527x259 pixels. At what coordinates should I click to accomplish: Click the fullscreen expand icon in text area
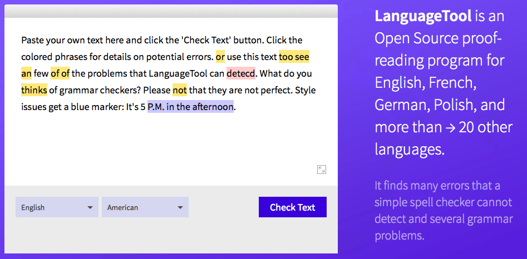tap(321, 170)
